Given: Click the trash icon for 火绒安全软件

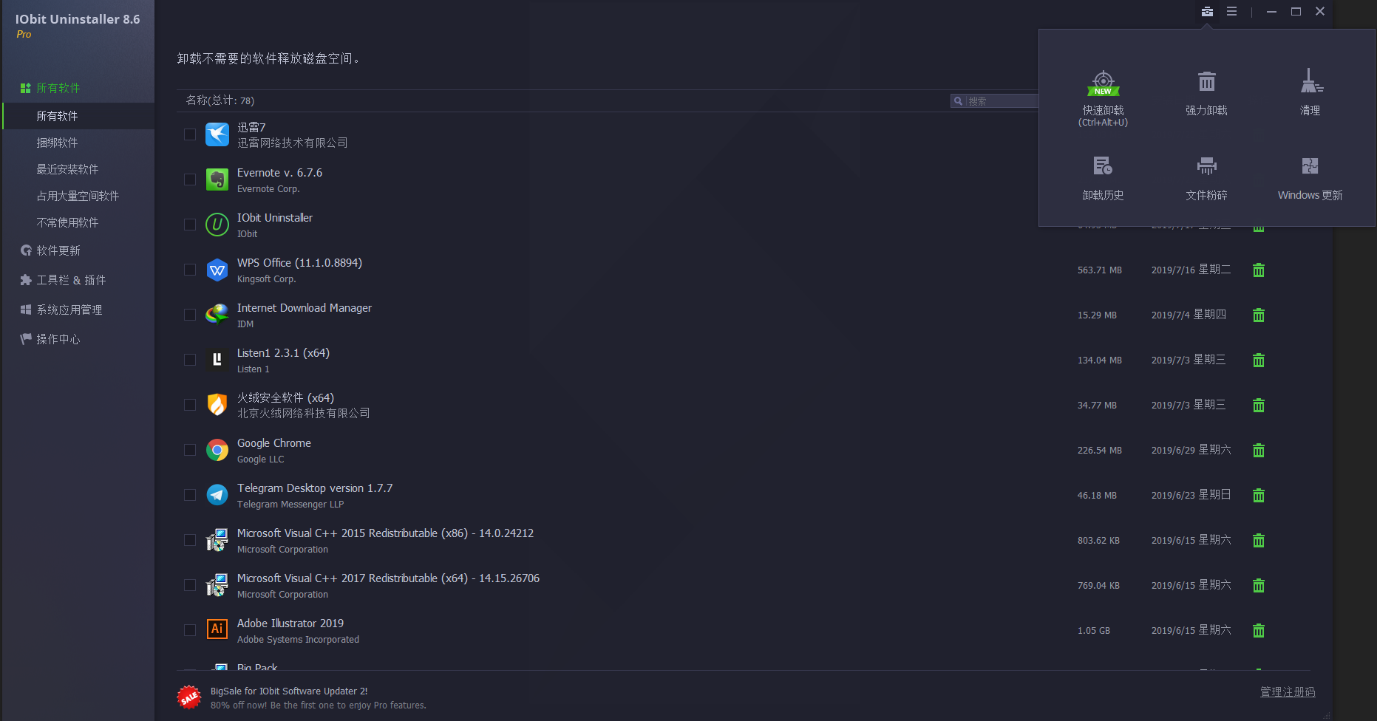Looking at the screenshot, I should [1259, 406].
